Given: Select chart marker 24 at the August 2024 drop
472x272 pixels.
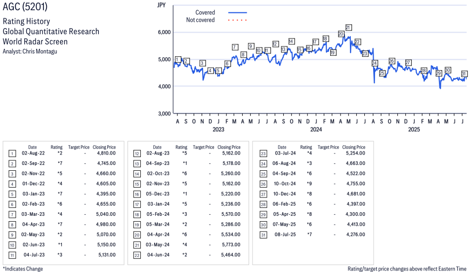Looking at the screenshot, I should coord(375,63).
